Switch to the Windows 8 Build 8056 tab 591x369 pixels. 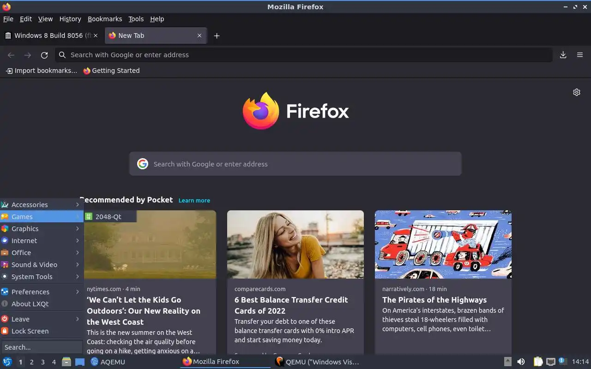(x=51, y=36)
